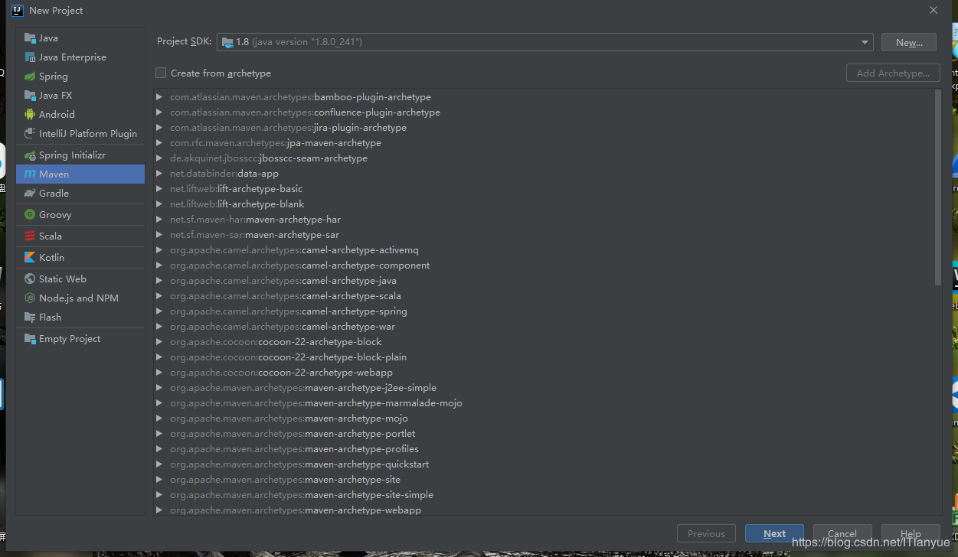958x557 pixels.
Task: Click the Help button
Action: [911, 534]
